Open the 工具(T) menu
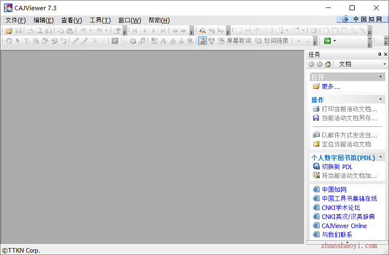The height and width of the screenshot is (255, 389). [x=100, y=21]
